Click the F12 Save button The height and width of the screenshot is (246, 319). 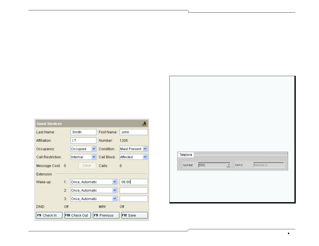point(135,215)
